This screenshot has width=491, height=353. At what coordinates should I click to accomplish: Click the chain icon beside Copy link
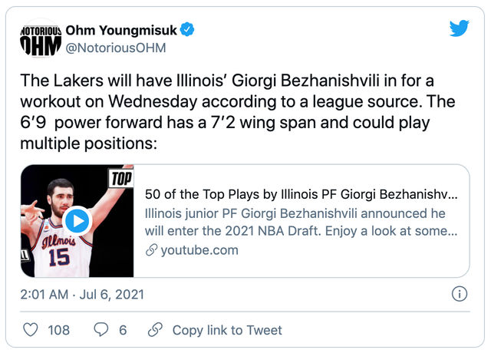point(155,330)
